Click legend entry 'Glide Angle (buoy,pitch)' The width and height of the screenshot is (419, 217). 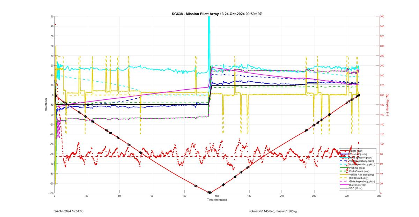(362, 181)
